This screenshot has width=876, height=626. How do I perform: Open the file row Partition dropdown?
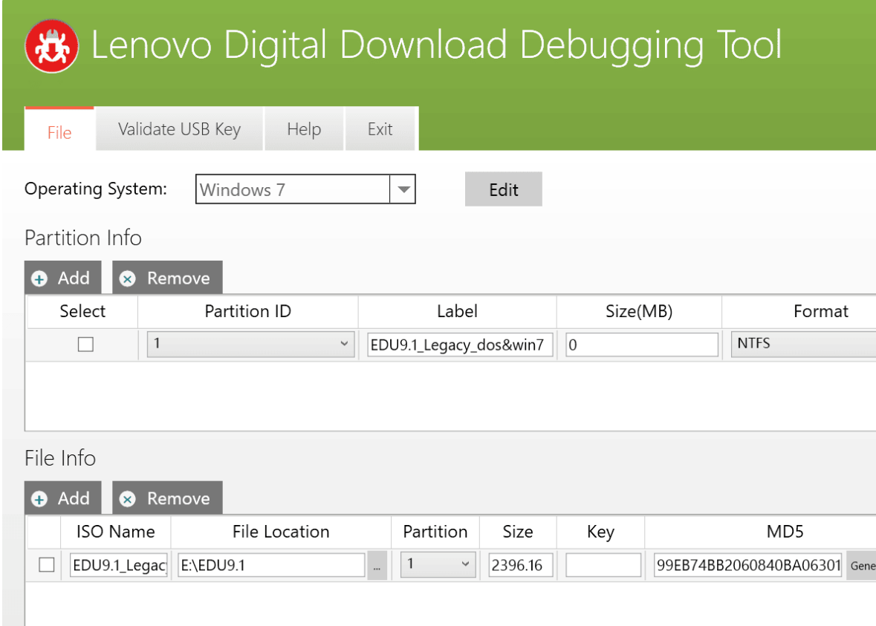coord(438,564)
